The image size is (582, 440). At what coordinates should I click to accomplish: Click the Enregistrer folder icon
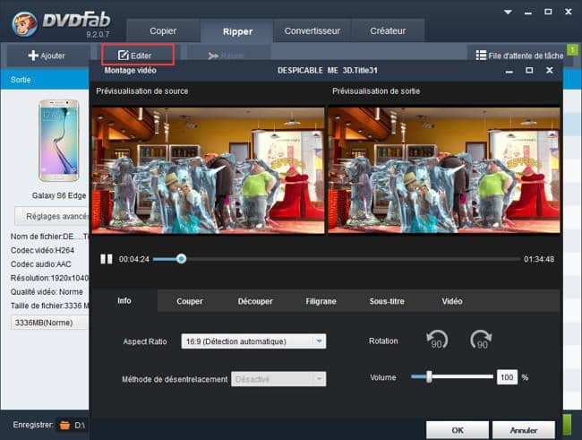(64, 425)
